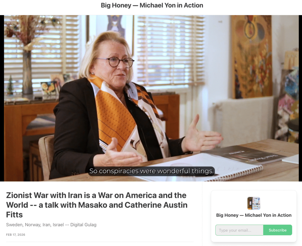Open the top header 'Big Honey — Michael Yon in Action'
The width and height of the screenshot is (302, 246).
[x=152, y=5]
